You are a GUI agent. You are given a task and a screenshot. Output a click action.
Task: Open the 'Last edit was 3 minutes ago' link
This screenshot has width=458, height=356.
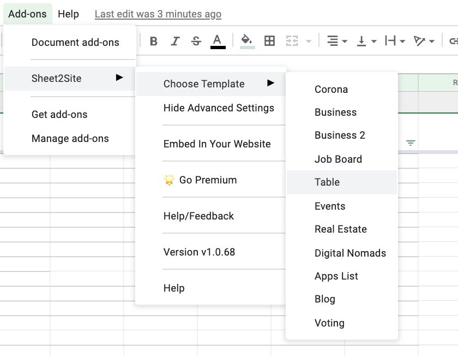tap(158, 14)
